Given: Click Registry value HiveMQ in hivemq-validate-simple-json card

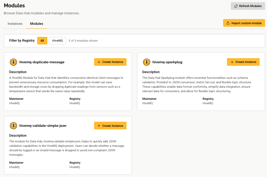Looking at the screenshot, I should [75, 167].
